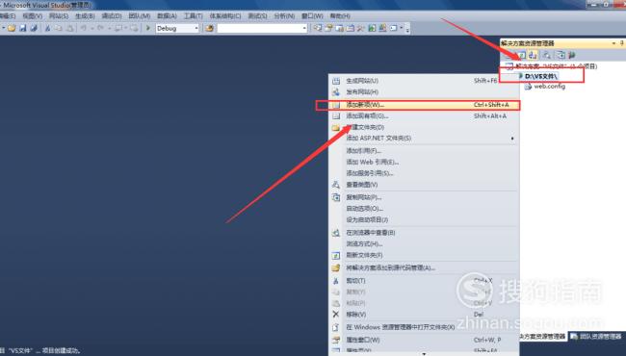Image resolution: width=626 pixels, height=356 pixels.
Task: Click the Cut scissors toolbar icon
Action: pos(47,28)
